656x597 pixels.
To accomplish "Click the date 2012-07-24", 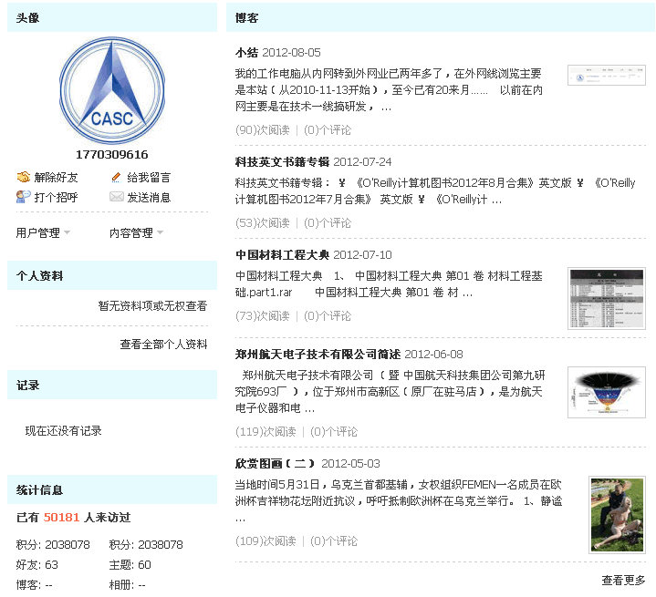I will point(362,162).
